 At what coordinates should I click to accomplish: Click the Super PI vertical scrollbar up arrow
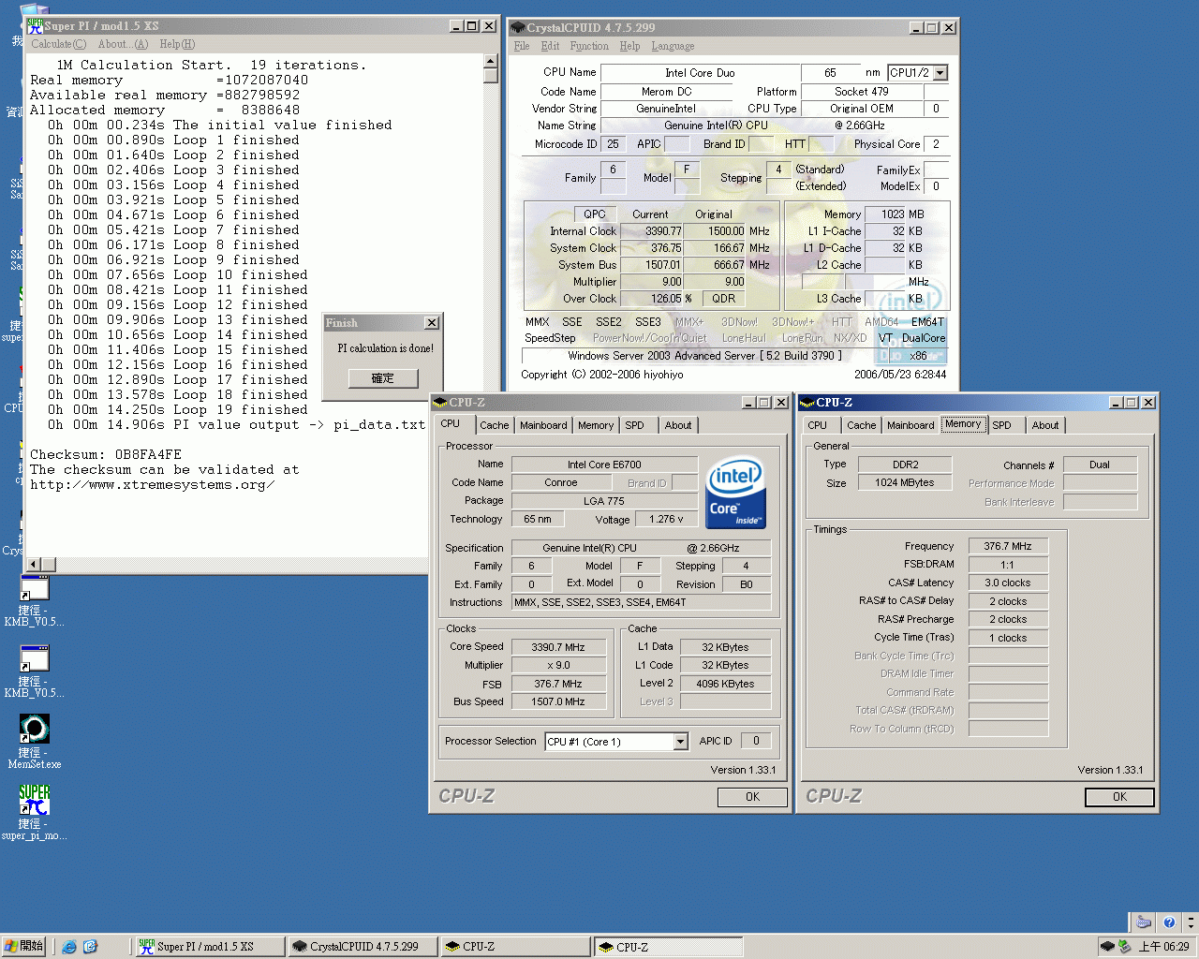click(489, 59)
